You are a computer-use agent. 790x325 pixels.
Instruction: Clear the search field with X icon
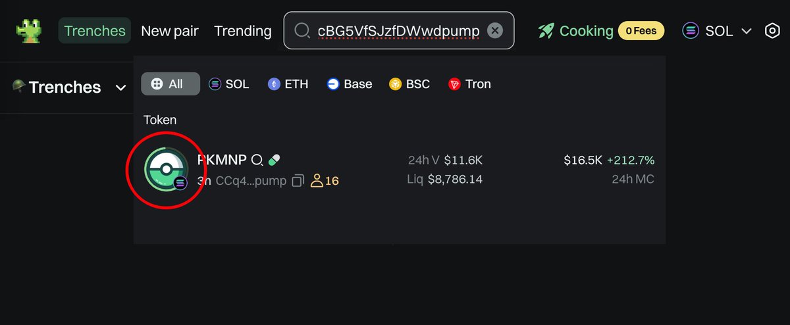tap(495, 30)
